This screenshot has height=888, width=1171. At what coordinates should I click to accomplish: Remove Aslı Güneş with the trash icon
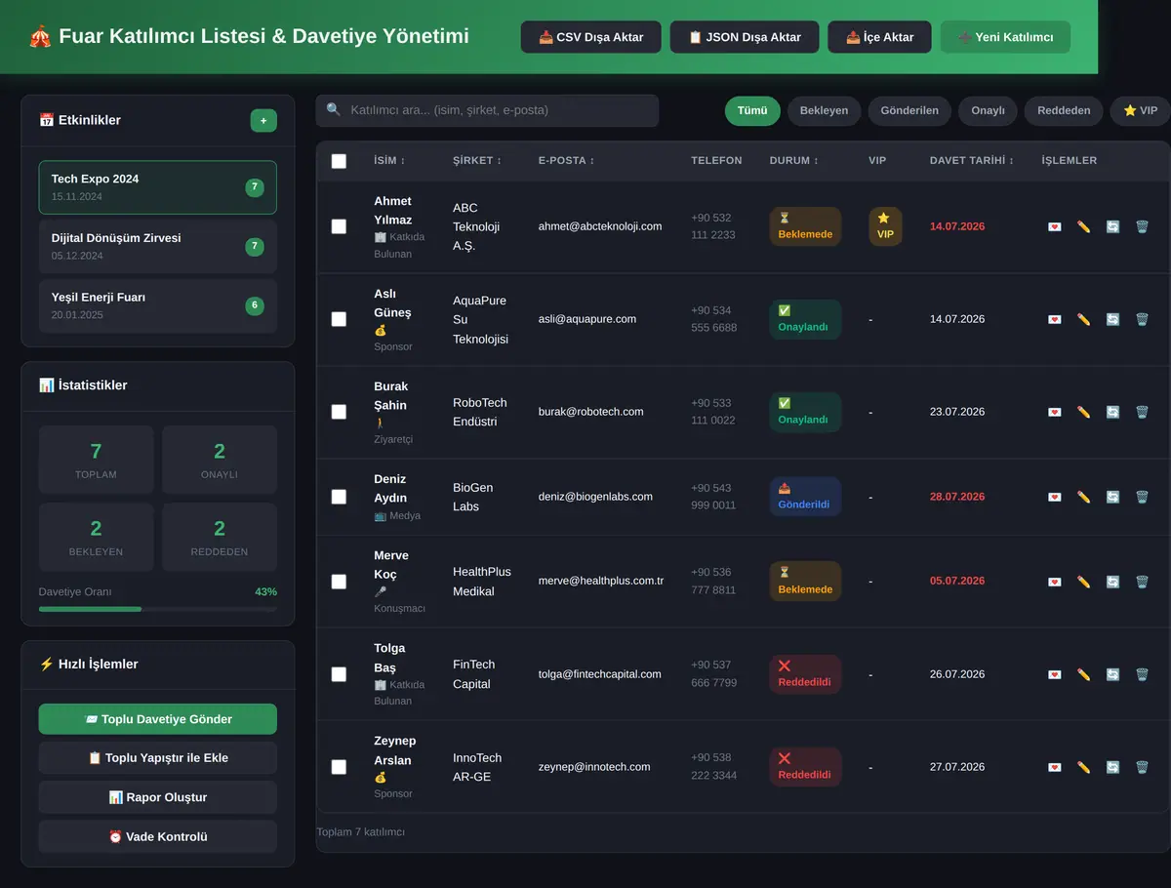click(x=1142, y=319)
